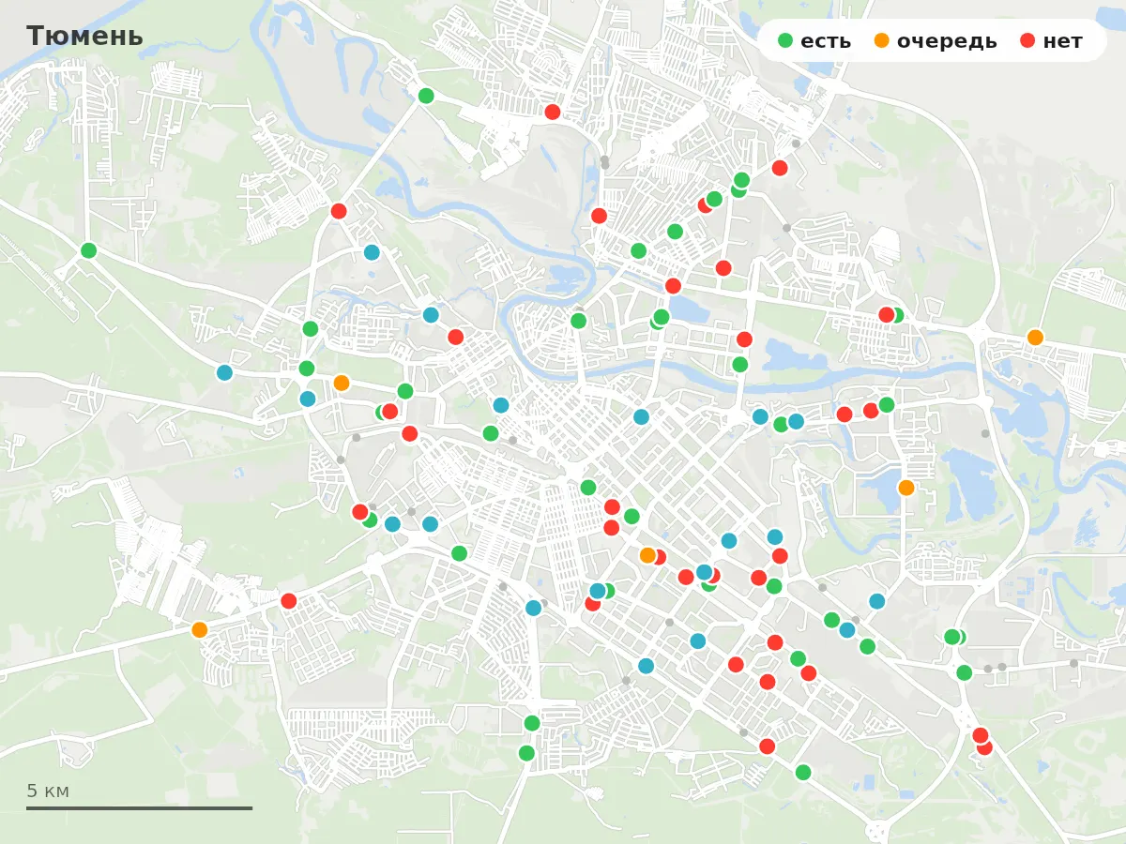Click the green 'есть' legend entry
The width and height of the screenshot is (1126, 844).
coord(814,41)
